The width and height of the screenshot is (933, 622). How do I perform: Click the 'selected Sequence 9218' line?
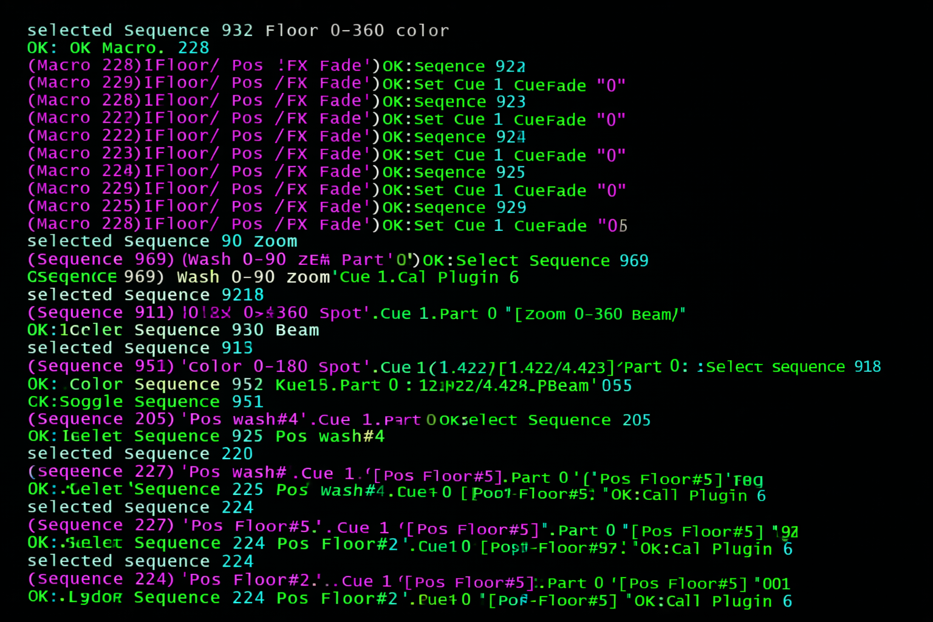(x=146, y=295)
